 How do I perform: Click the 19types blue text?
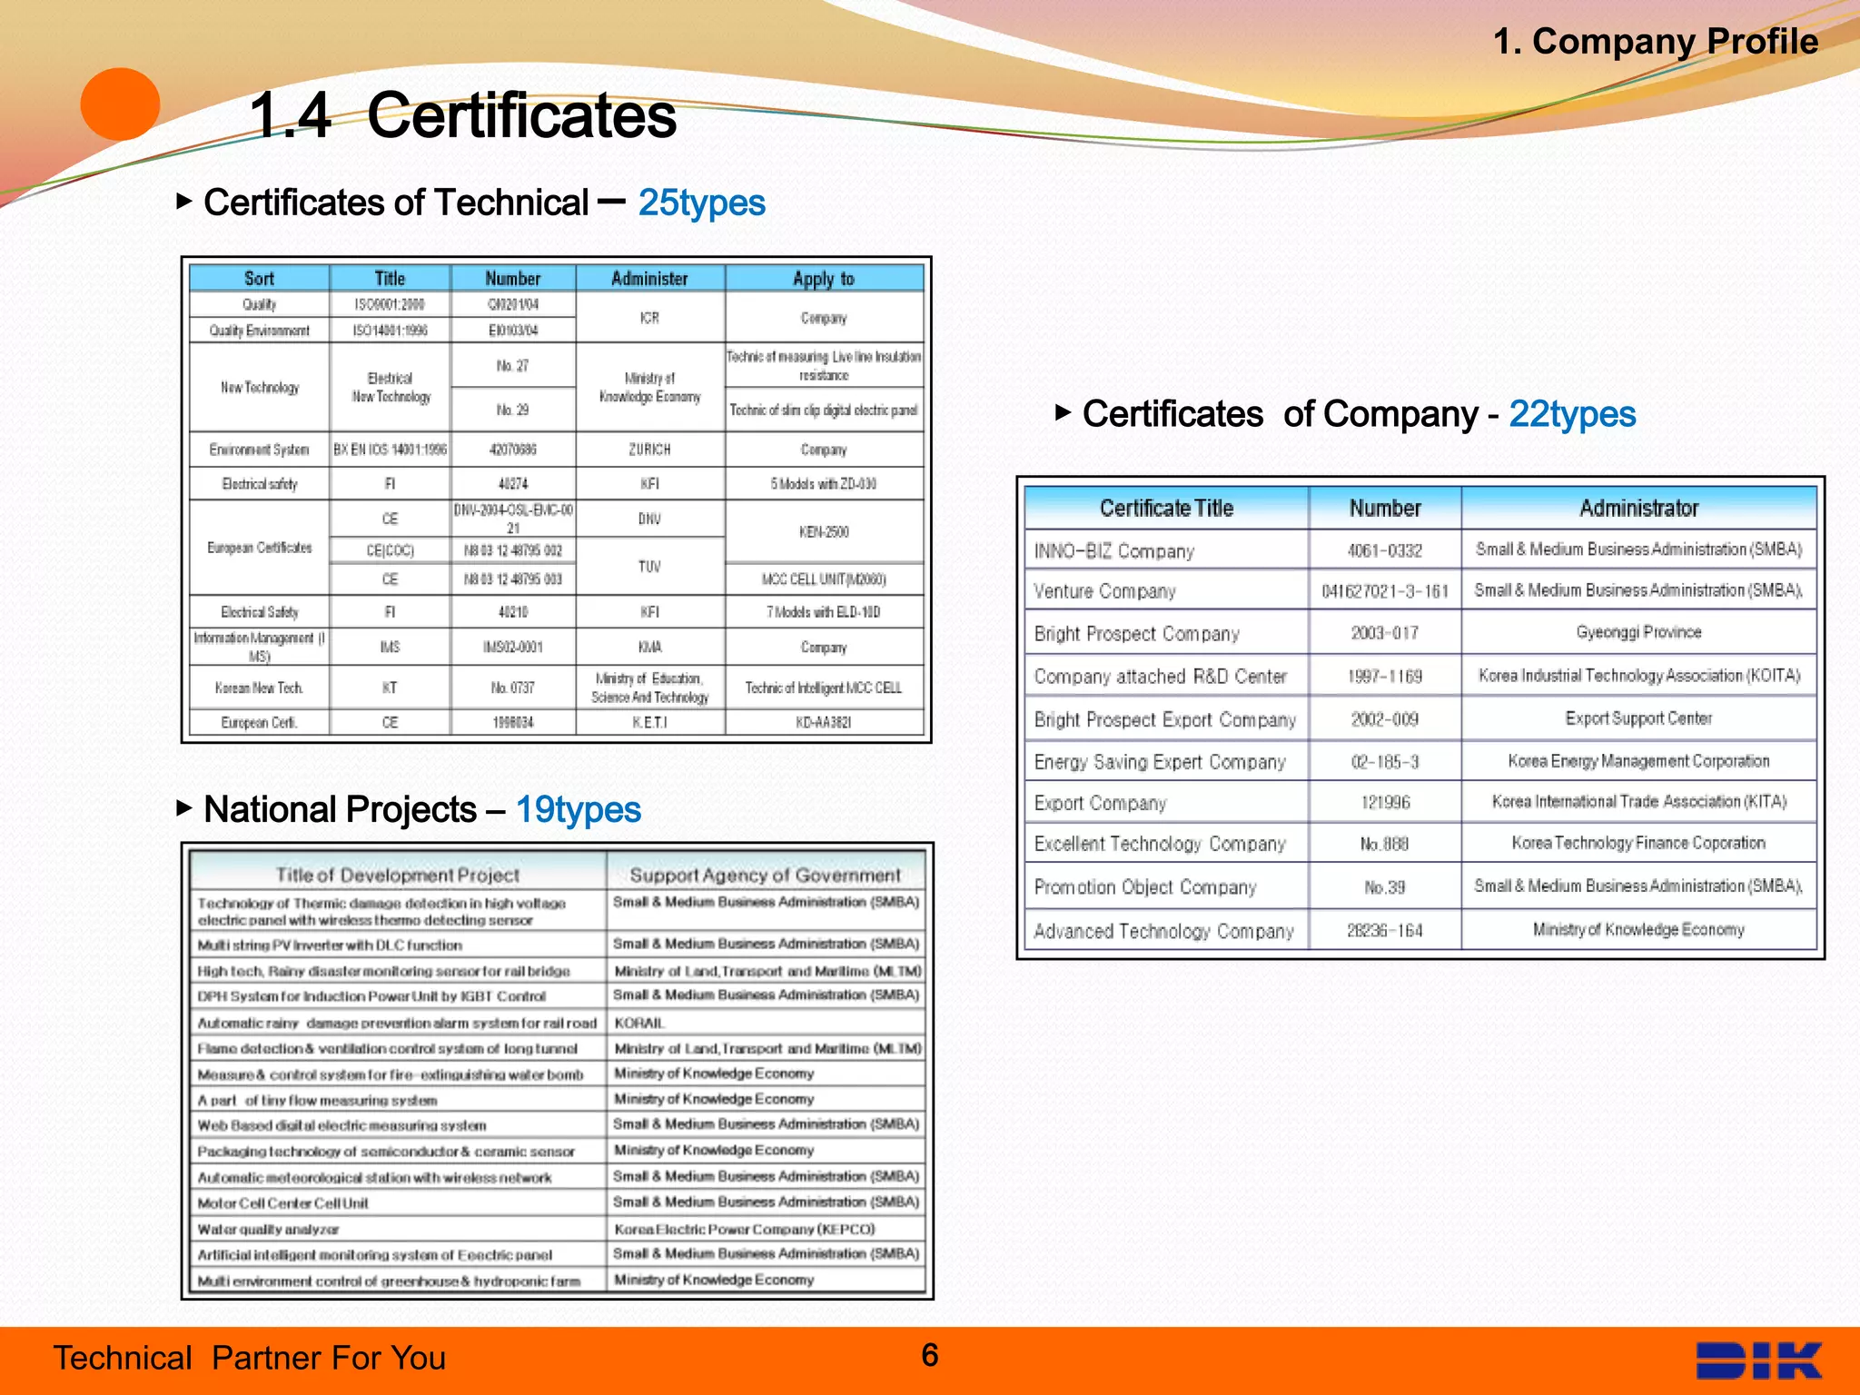578,809
